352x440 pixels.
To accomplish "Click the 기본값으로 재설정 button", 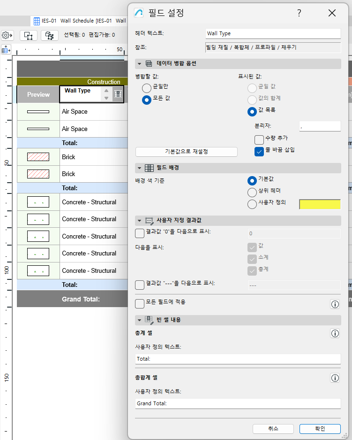I will point(187,152).
